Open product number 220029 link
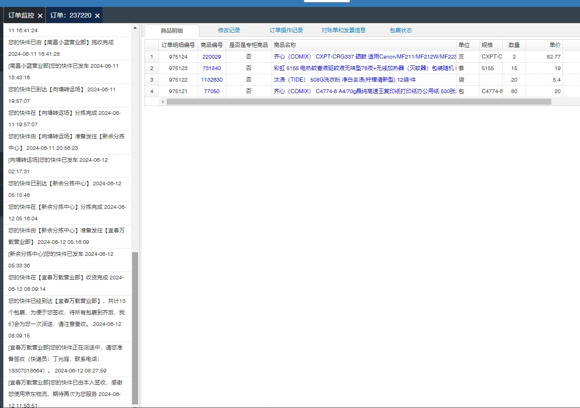Viewport: 580px width, 408px height. [x=211, y=57]
